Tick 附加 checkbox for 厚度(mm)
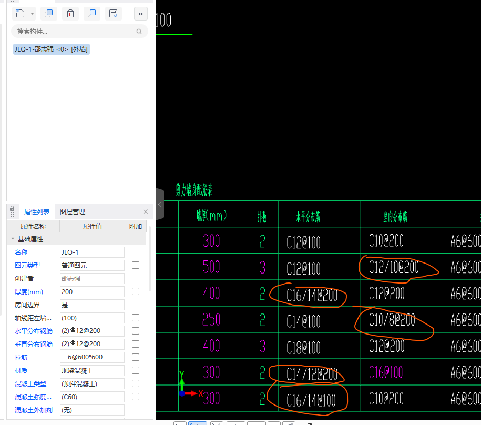 click(x=136, y=291)
